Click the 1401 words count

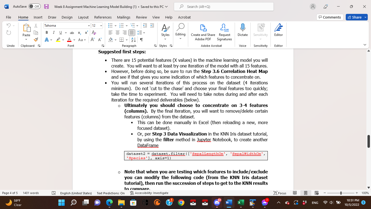click(x=31, y=193)
